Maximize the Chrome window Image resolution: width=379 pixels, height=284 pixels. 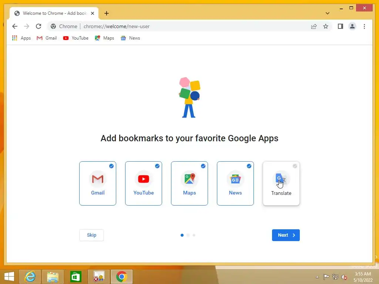351,8
